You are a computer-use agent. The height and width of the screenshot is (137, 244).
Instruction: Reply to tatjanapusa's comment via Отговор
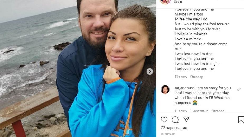pyautogui.click(x=218, y=111)
